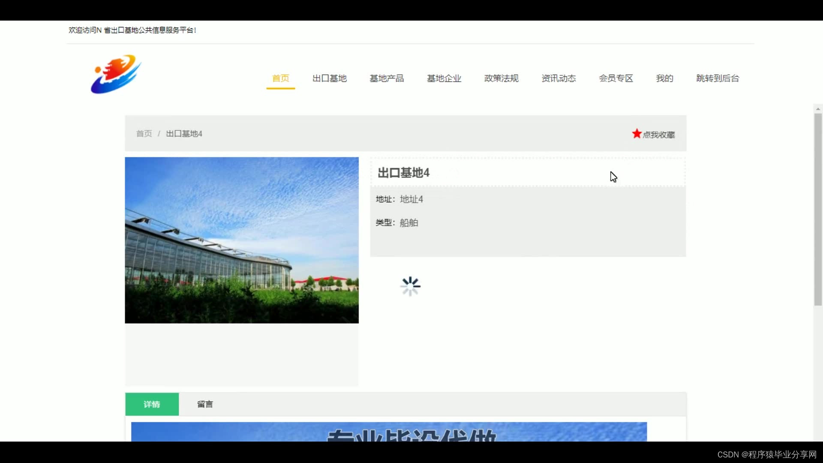Go to 基地产品 page
This screenshot has width=823, height=463.
click(x=387, y=78)
